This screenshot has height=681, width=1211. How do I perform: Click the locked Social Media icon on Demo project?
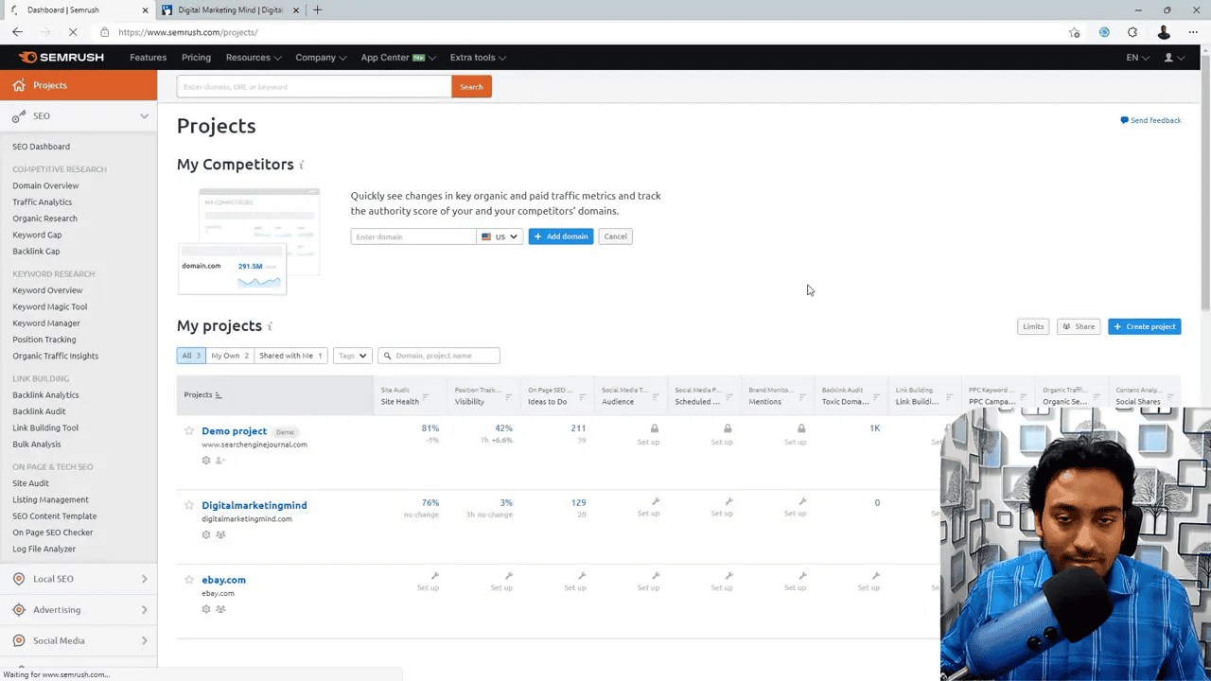pos(654,428)
